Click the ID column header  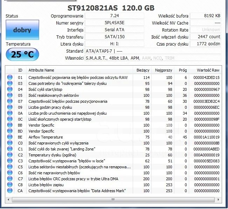[20, 70]
